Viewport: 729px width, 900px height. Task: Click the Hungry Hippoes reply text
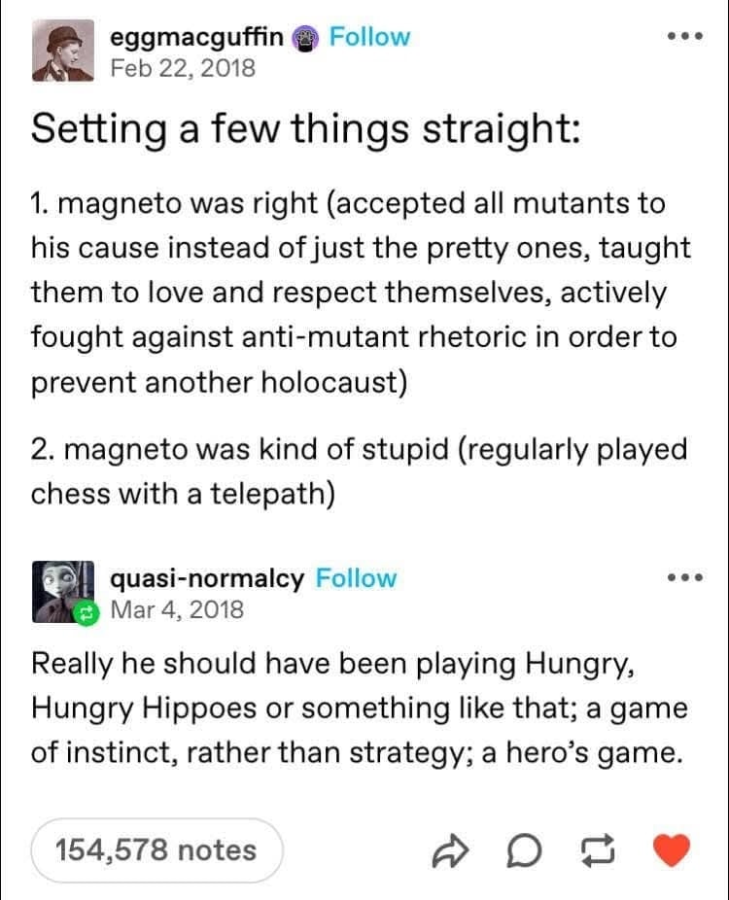click(360, 708)
